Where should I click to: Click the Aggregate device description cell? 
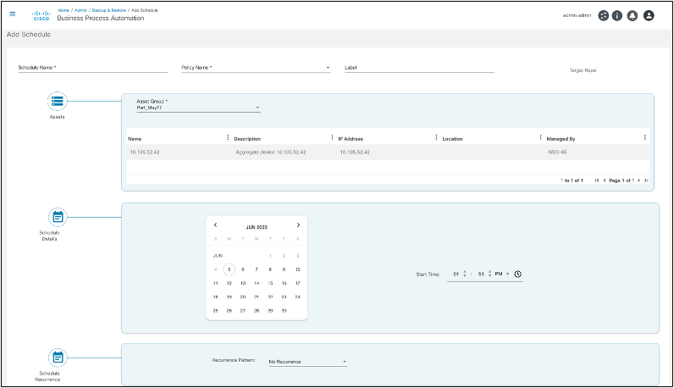point(271,152)
